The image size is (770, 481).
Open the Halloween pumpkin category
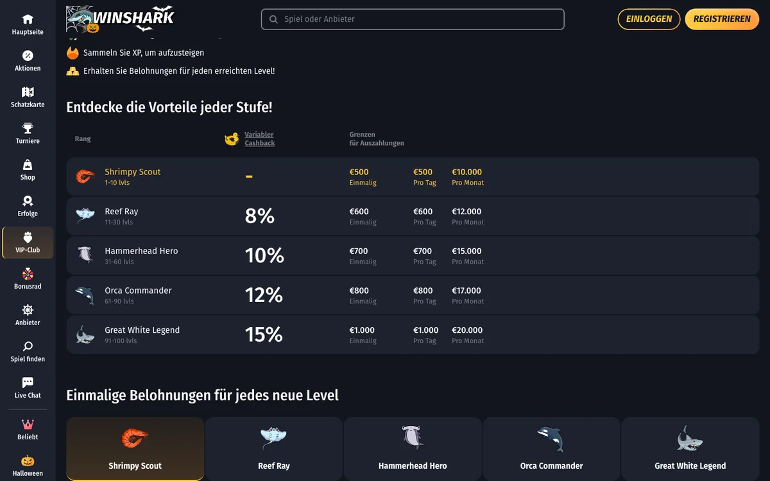point(28,466)
